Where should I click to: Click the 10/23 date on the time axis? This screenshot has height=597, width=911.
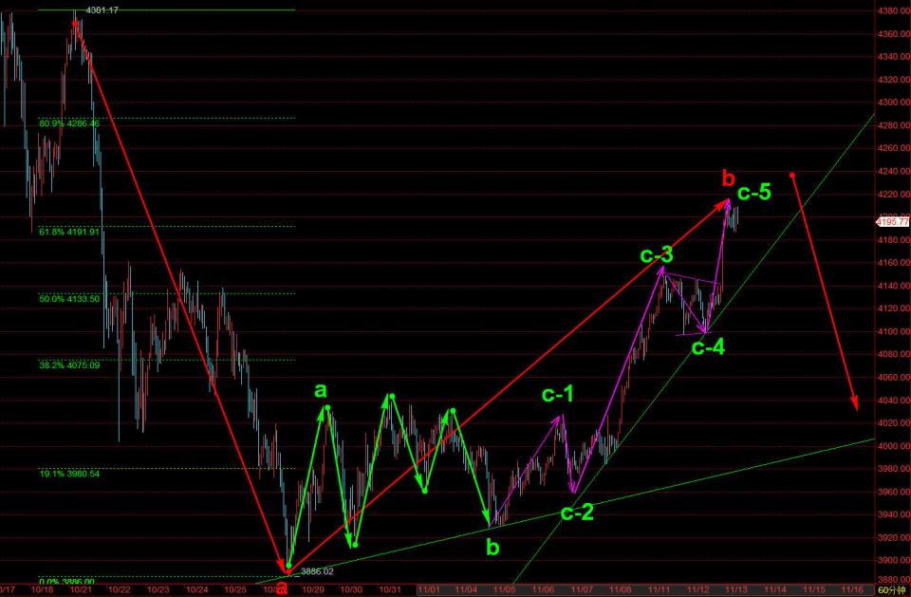[158, 589]
